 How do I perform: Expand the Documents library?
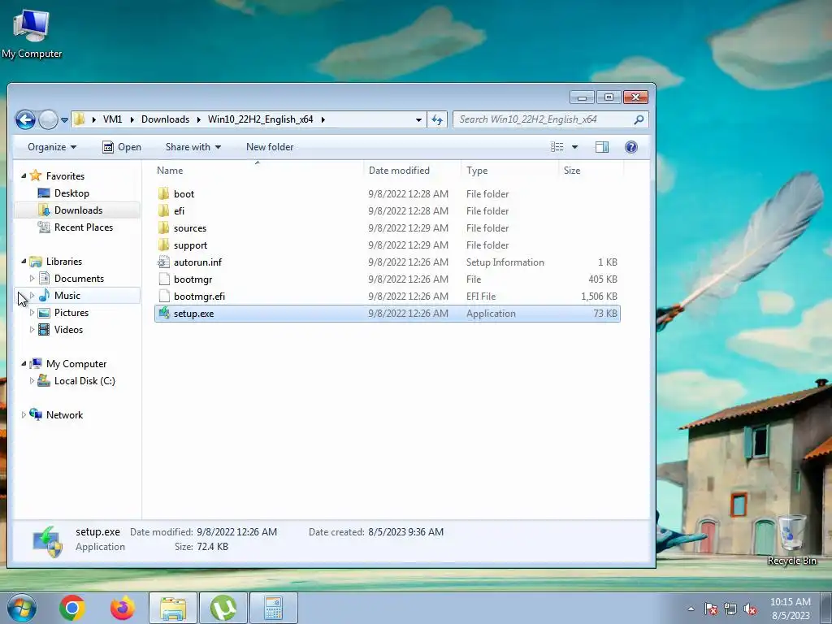pos(32,278)
